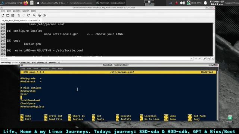Open the Trash desktop icon
Viewport: 239px width, 134px height.
pos(230,118)
